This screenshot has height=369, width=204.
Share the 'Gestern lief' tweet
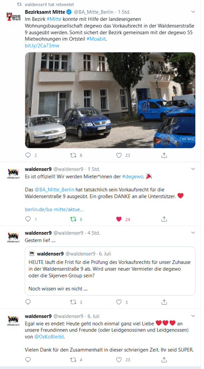[164, 302]
